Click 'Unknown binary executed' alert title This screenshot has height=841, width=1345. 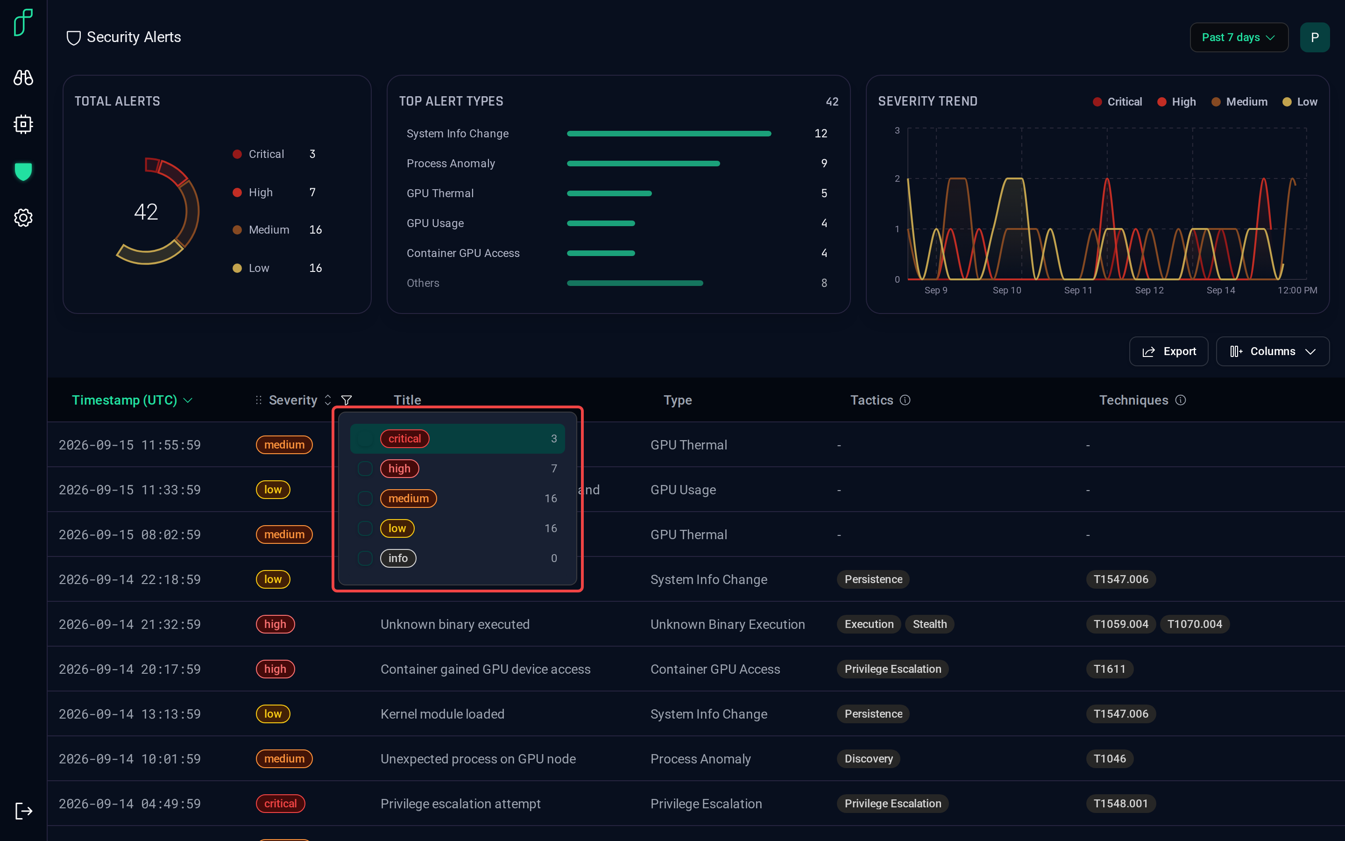pyautogui.click(x=454, y=624)
